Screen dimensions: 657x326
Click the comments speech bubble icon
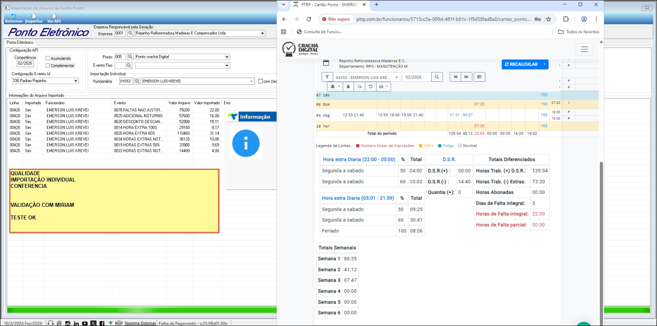click(359, 86)
